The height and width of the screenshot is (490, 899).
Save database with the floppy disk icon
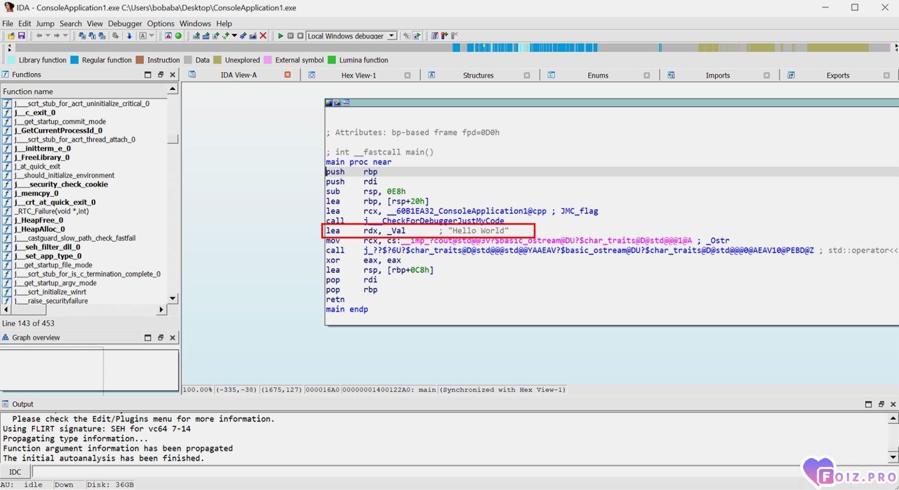(22, 36)
